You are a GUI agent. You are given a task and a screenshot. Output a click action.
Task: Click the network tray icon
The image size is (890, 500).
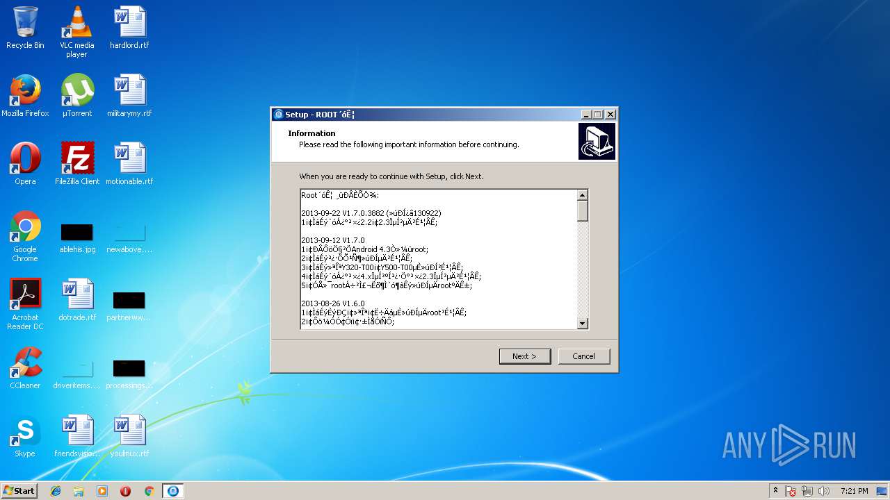[808, 491]
